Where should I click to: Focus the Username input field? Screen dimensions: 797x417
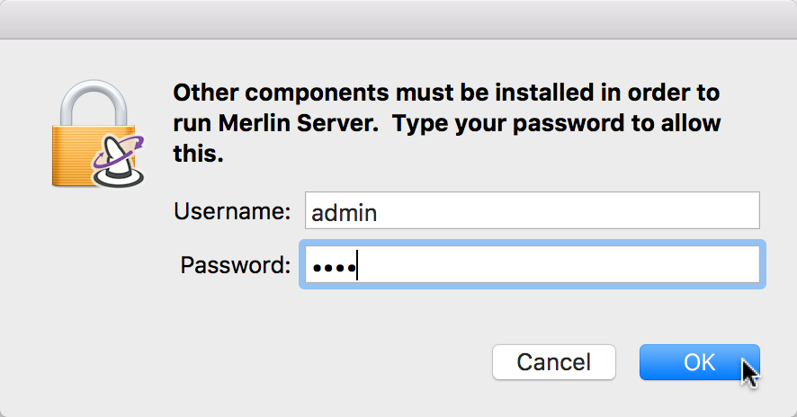pyautogui.click(x=533, y=210)
